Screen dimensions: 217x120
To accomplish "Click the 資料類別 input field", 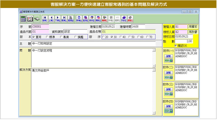I will (75, 31).
